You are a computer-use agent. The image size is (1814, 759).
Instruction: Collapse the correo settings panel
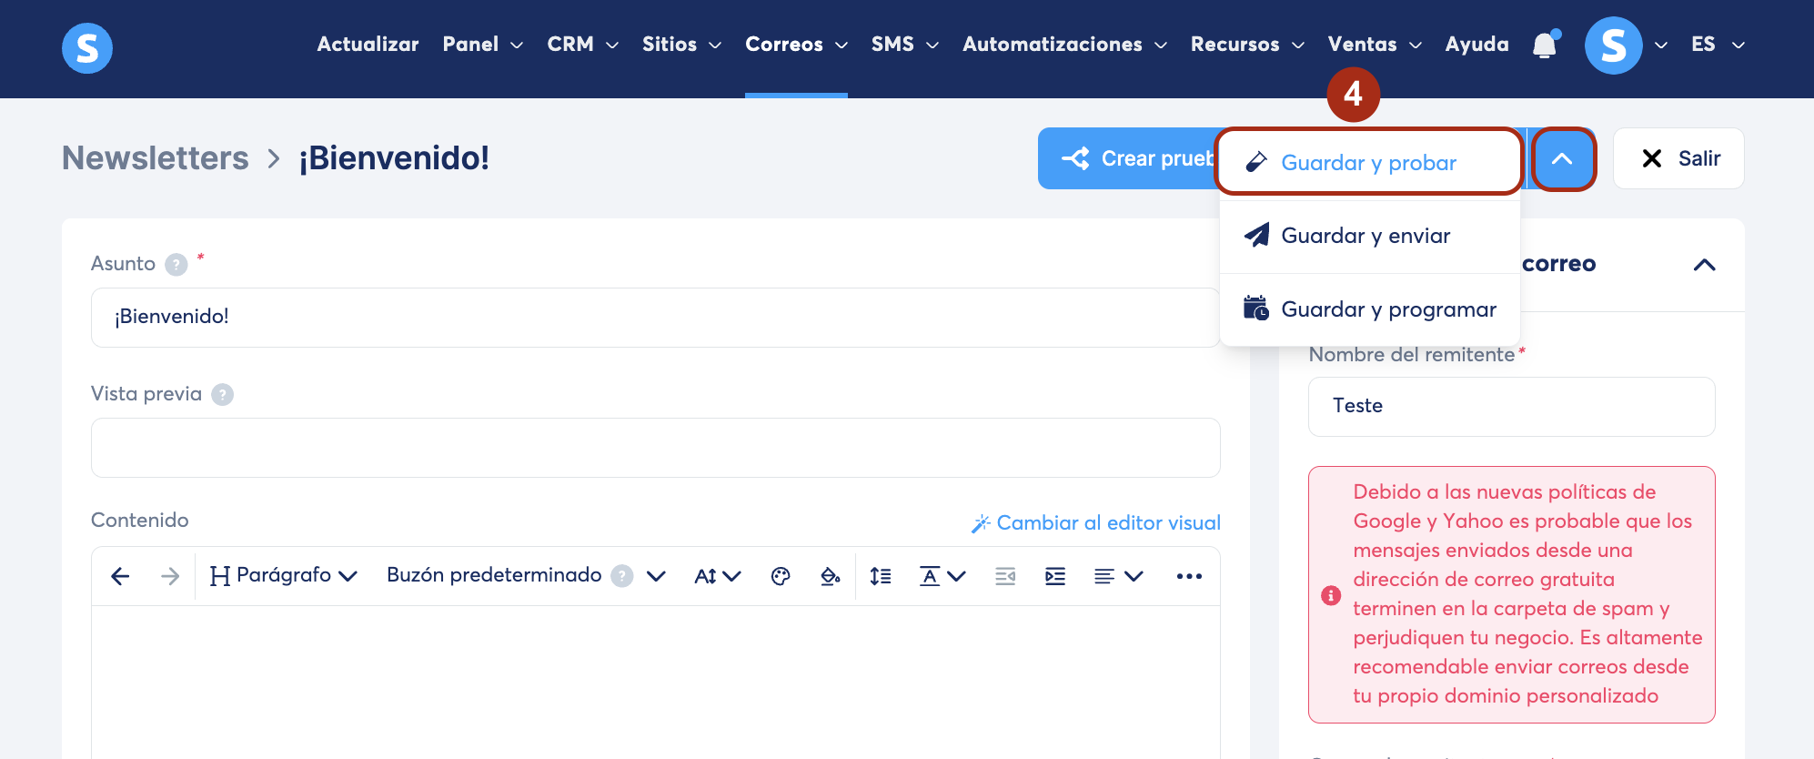click(x=1705, y=265)
